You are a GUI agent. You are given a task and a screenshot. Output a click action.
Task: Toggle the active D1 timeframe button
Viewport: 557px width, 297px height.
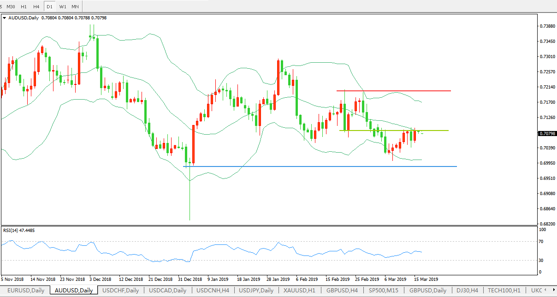click(x=49, y=6)
